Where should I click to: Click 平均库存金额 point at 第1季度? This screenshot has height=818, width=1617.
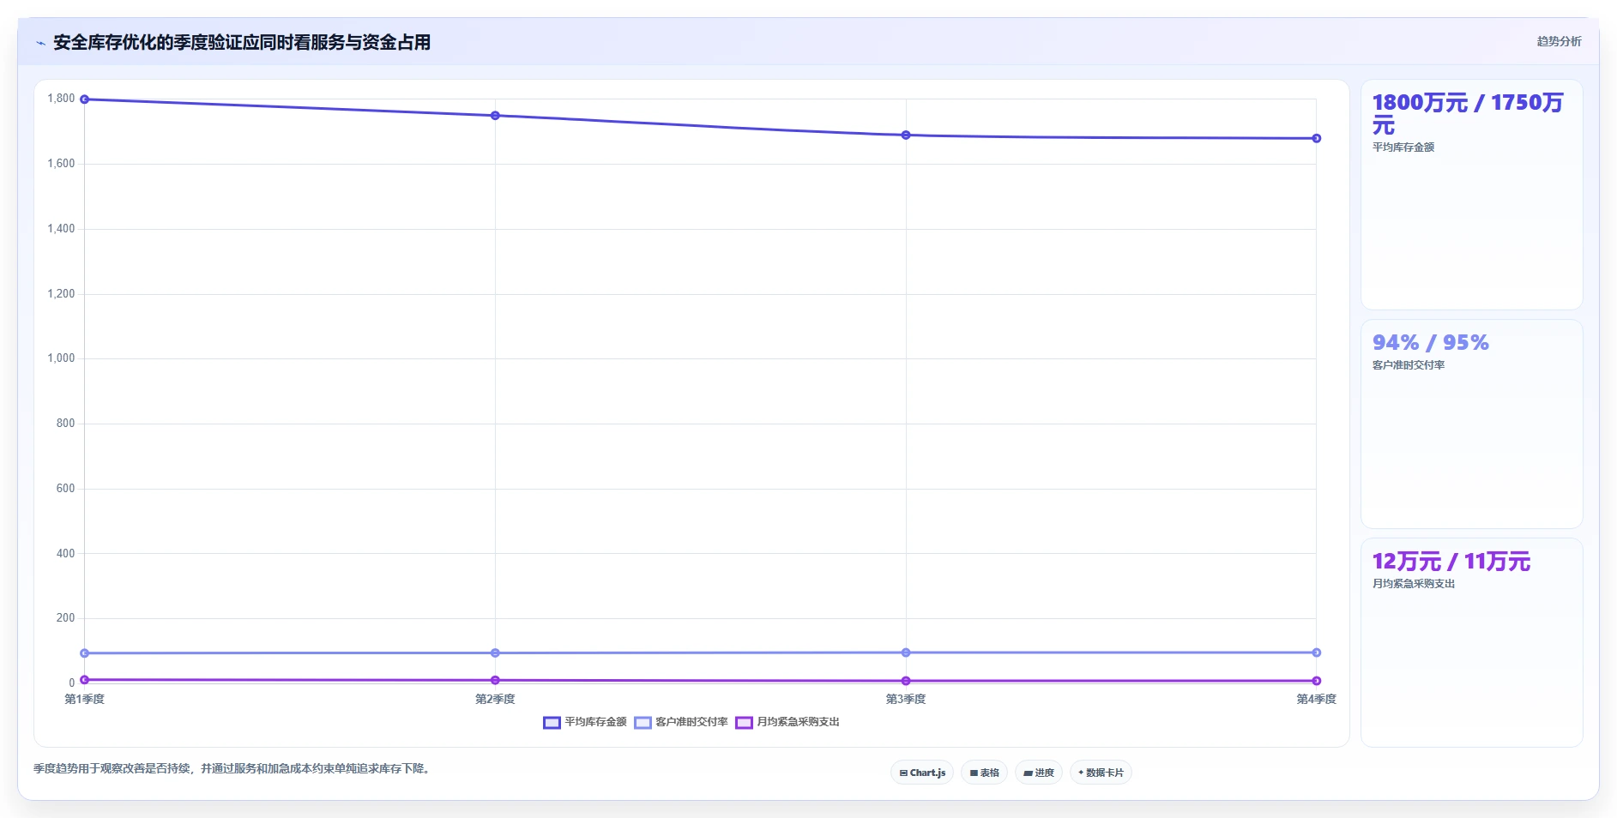(84, 99)
